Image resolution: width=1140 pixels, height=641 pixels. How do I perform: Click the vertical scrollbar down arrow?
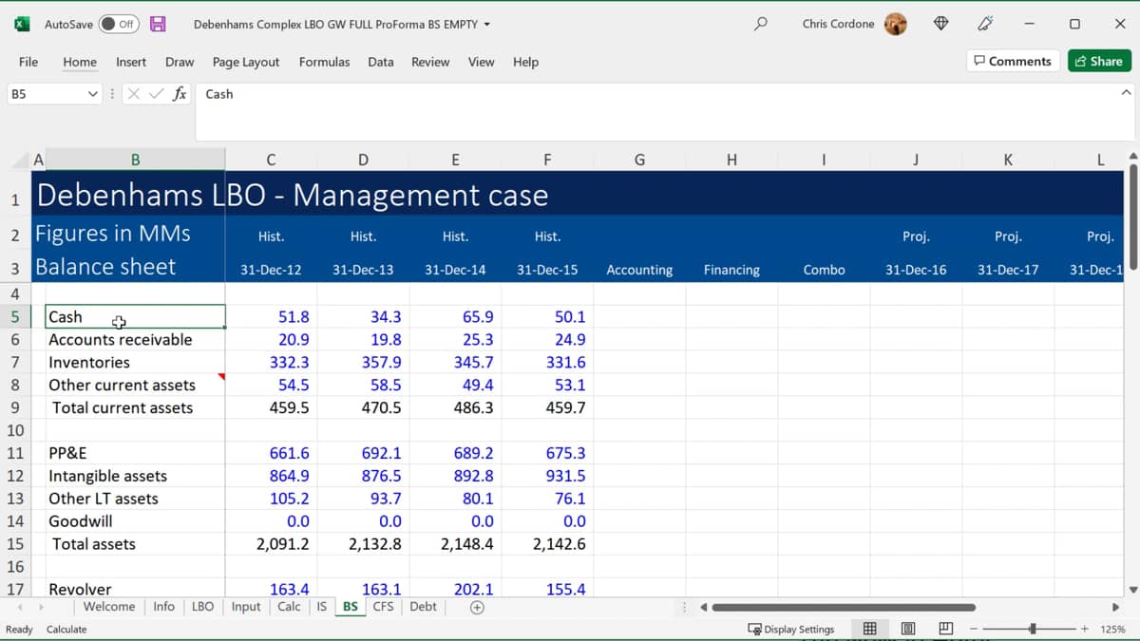click(x=1132, y=589)
